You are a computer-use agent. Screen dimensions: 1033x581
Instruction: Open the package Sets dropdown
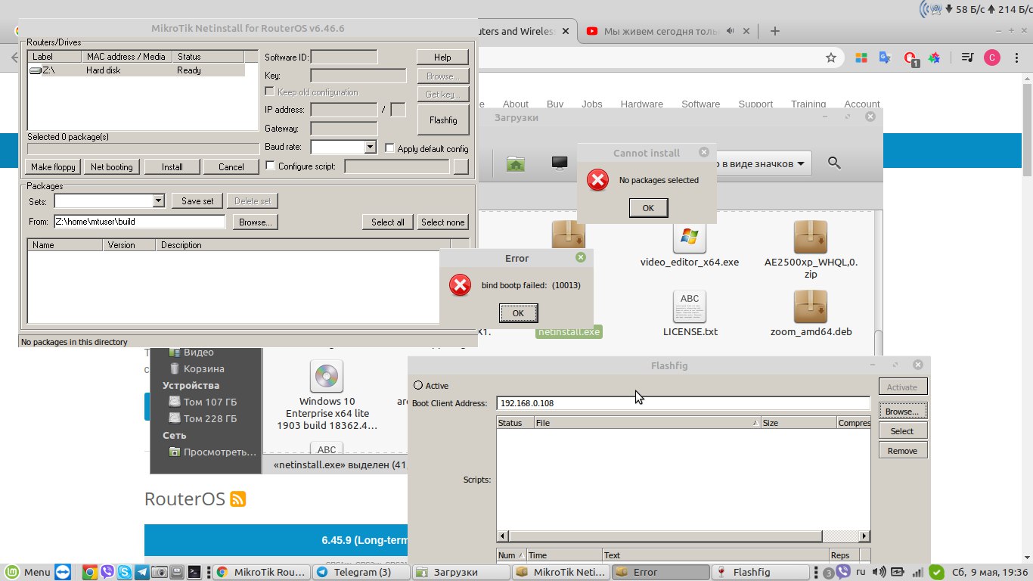159,200
